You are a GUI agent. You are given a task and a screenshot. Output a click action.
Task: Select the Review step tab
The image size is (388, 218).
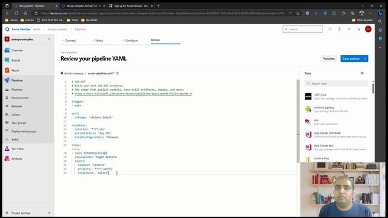point(155,40)
